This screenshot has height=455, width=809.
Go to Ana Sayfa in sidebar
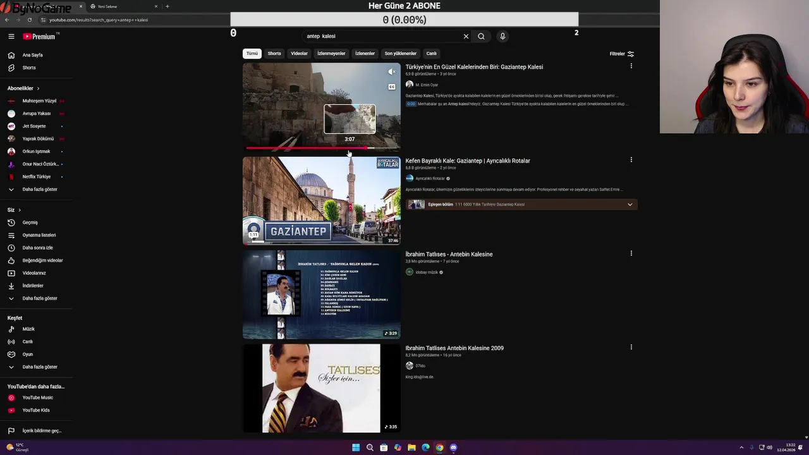coord(33,55)
